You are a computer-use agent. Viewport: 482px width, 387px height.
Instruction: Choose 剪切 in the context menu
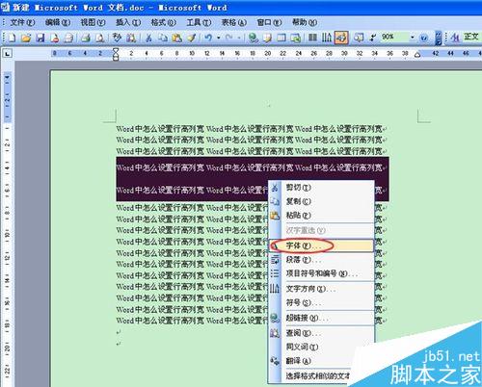point(321,188)
